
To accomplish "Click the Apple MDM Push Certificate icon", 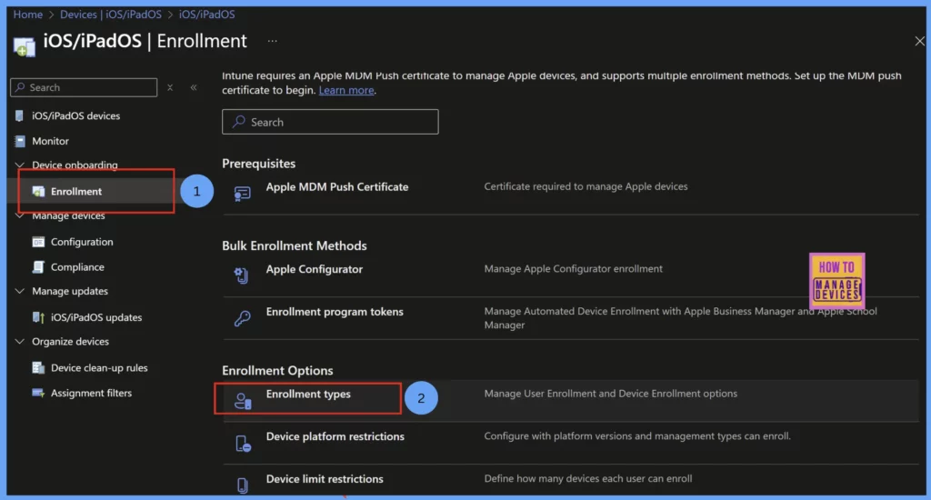I will (x=242, y=194).
